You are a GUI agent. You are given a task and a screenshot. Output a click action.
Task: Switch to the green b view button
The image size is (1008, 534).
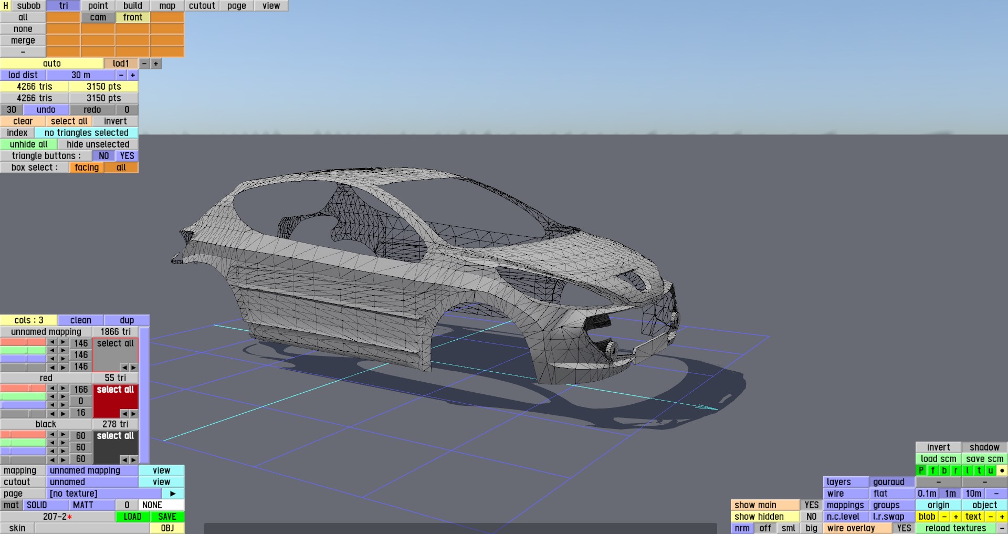(944, 470)
